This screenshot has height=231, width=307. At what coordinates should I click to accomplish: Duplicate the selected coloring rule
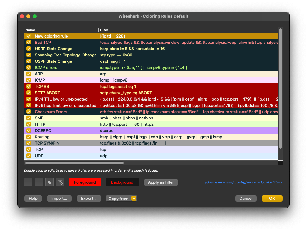(49, 182)
